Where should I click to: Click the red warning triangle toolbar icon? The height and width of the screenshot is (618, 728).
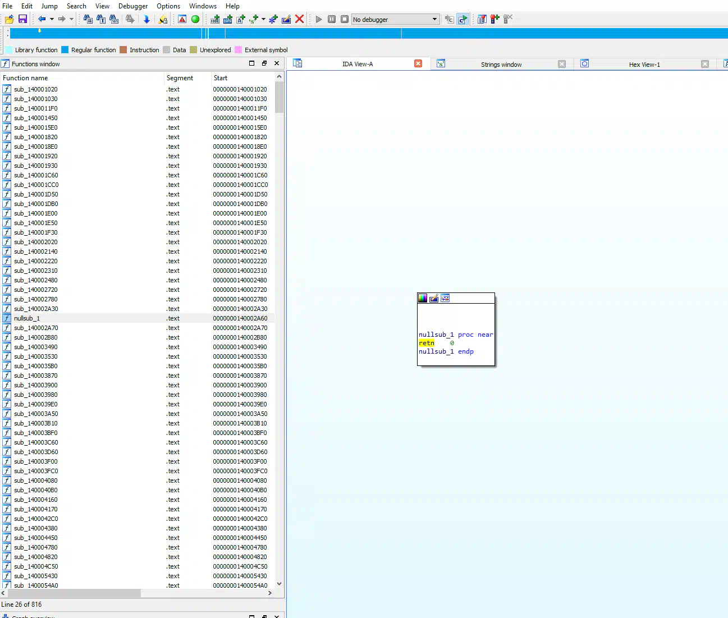point(182,19)
